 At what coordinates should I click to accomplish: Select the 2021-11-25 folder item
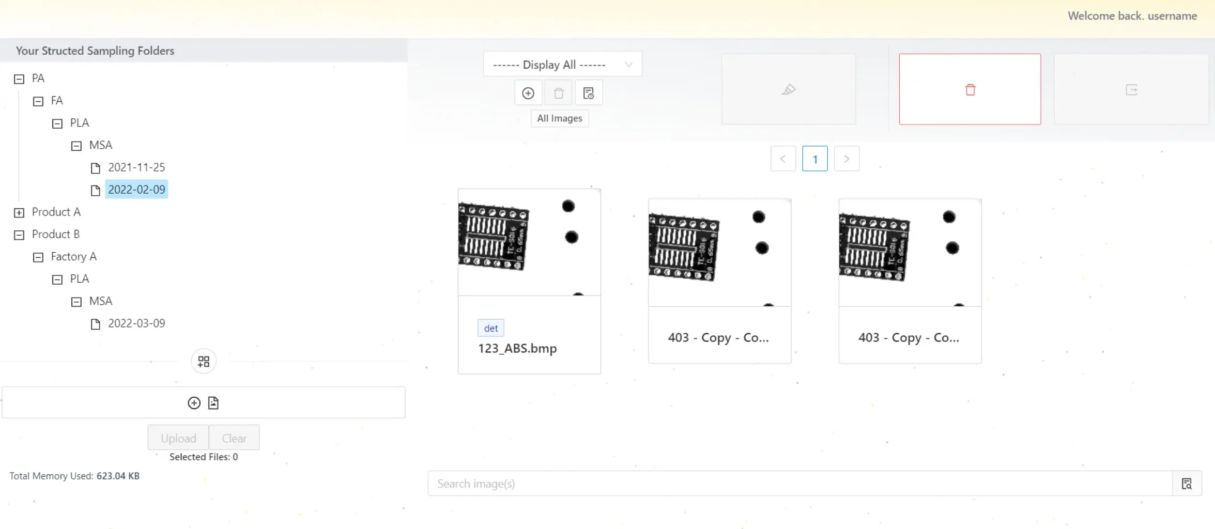(x=136, y=167)
